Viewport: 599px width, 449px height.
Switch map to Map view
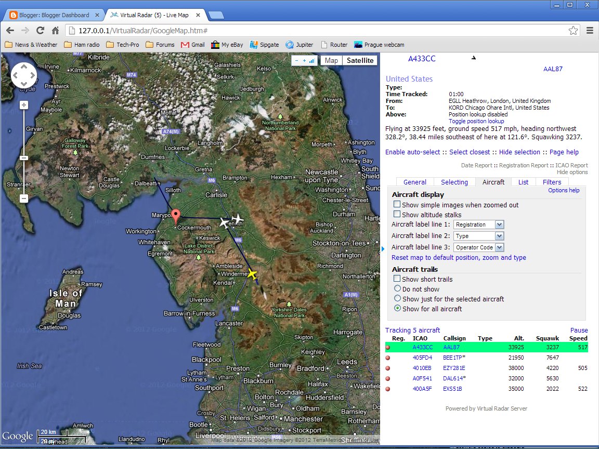331,60
